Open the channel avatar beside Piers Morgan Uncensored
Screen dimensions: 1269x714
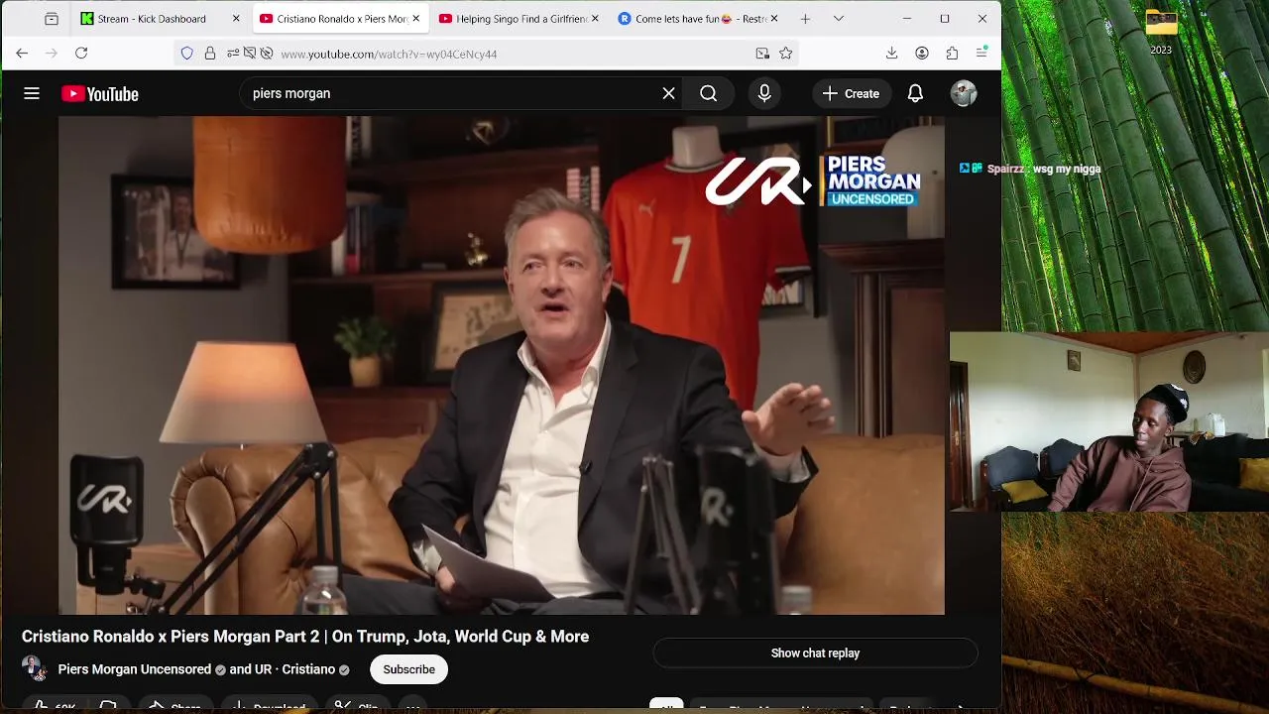click(x=33, y=668)
